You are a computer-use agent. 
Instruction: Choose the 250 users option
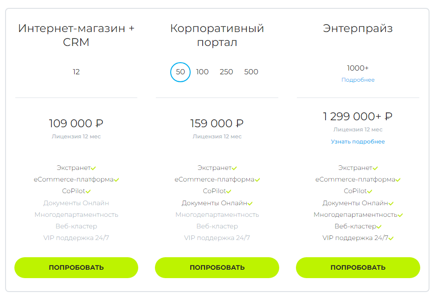226,72
